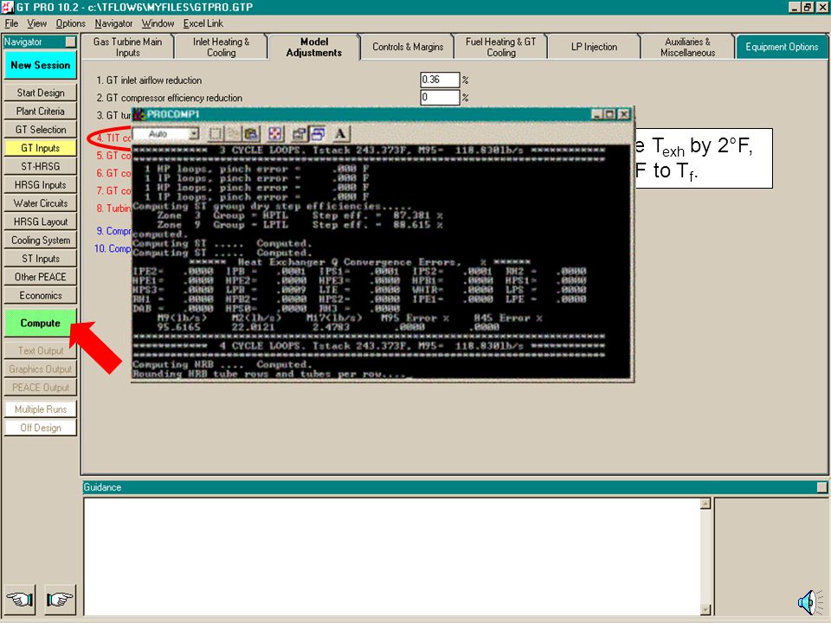The width and height of the screenshot is (831, 623).
Task: Switch to Auxiliaries & Miscellaneous tab
Action: click(x=687, y=47)
